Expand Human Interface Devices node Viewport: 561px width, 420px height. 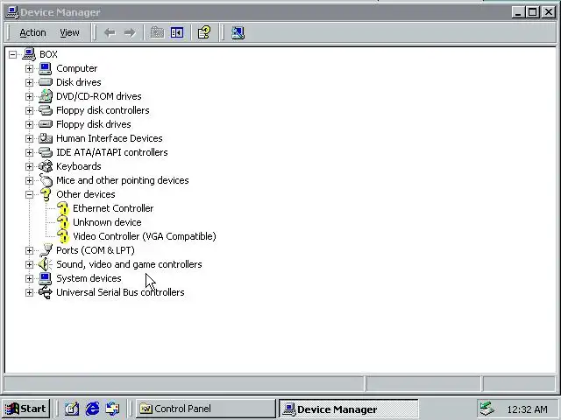29,138
